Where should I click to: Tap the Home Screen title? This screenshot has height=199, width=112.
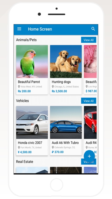tap(40, 29)
